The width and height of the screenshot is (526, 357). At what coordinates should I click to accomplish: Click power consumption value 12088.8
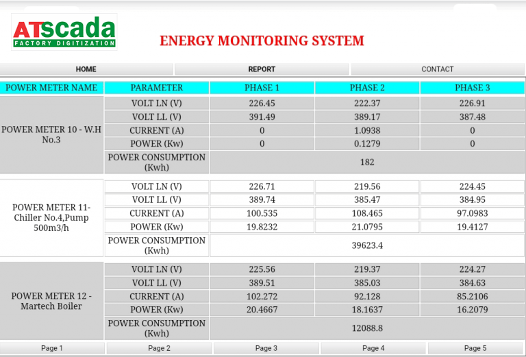(367, 328)
